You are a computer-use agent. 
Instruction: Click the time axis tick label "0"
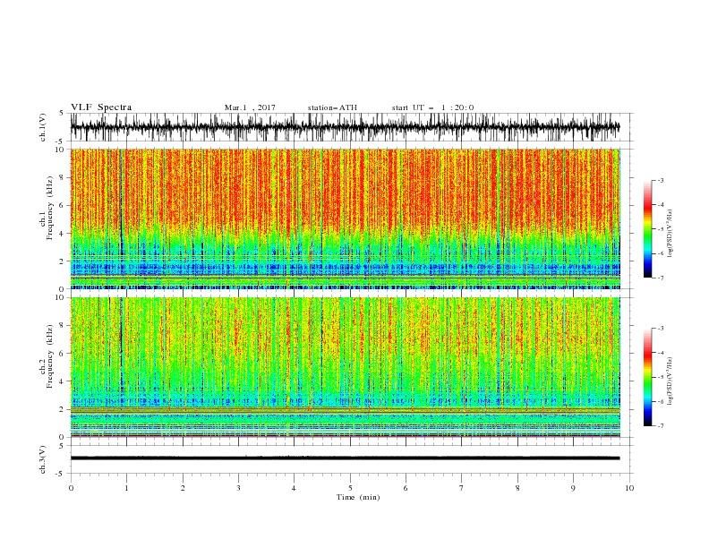tap(71, 488)
